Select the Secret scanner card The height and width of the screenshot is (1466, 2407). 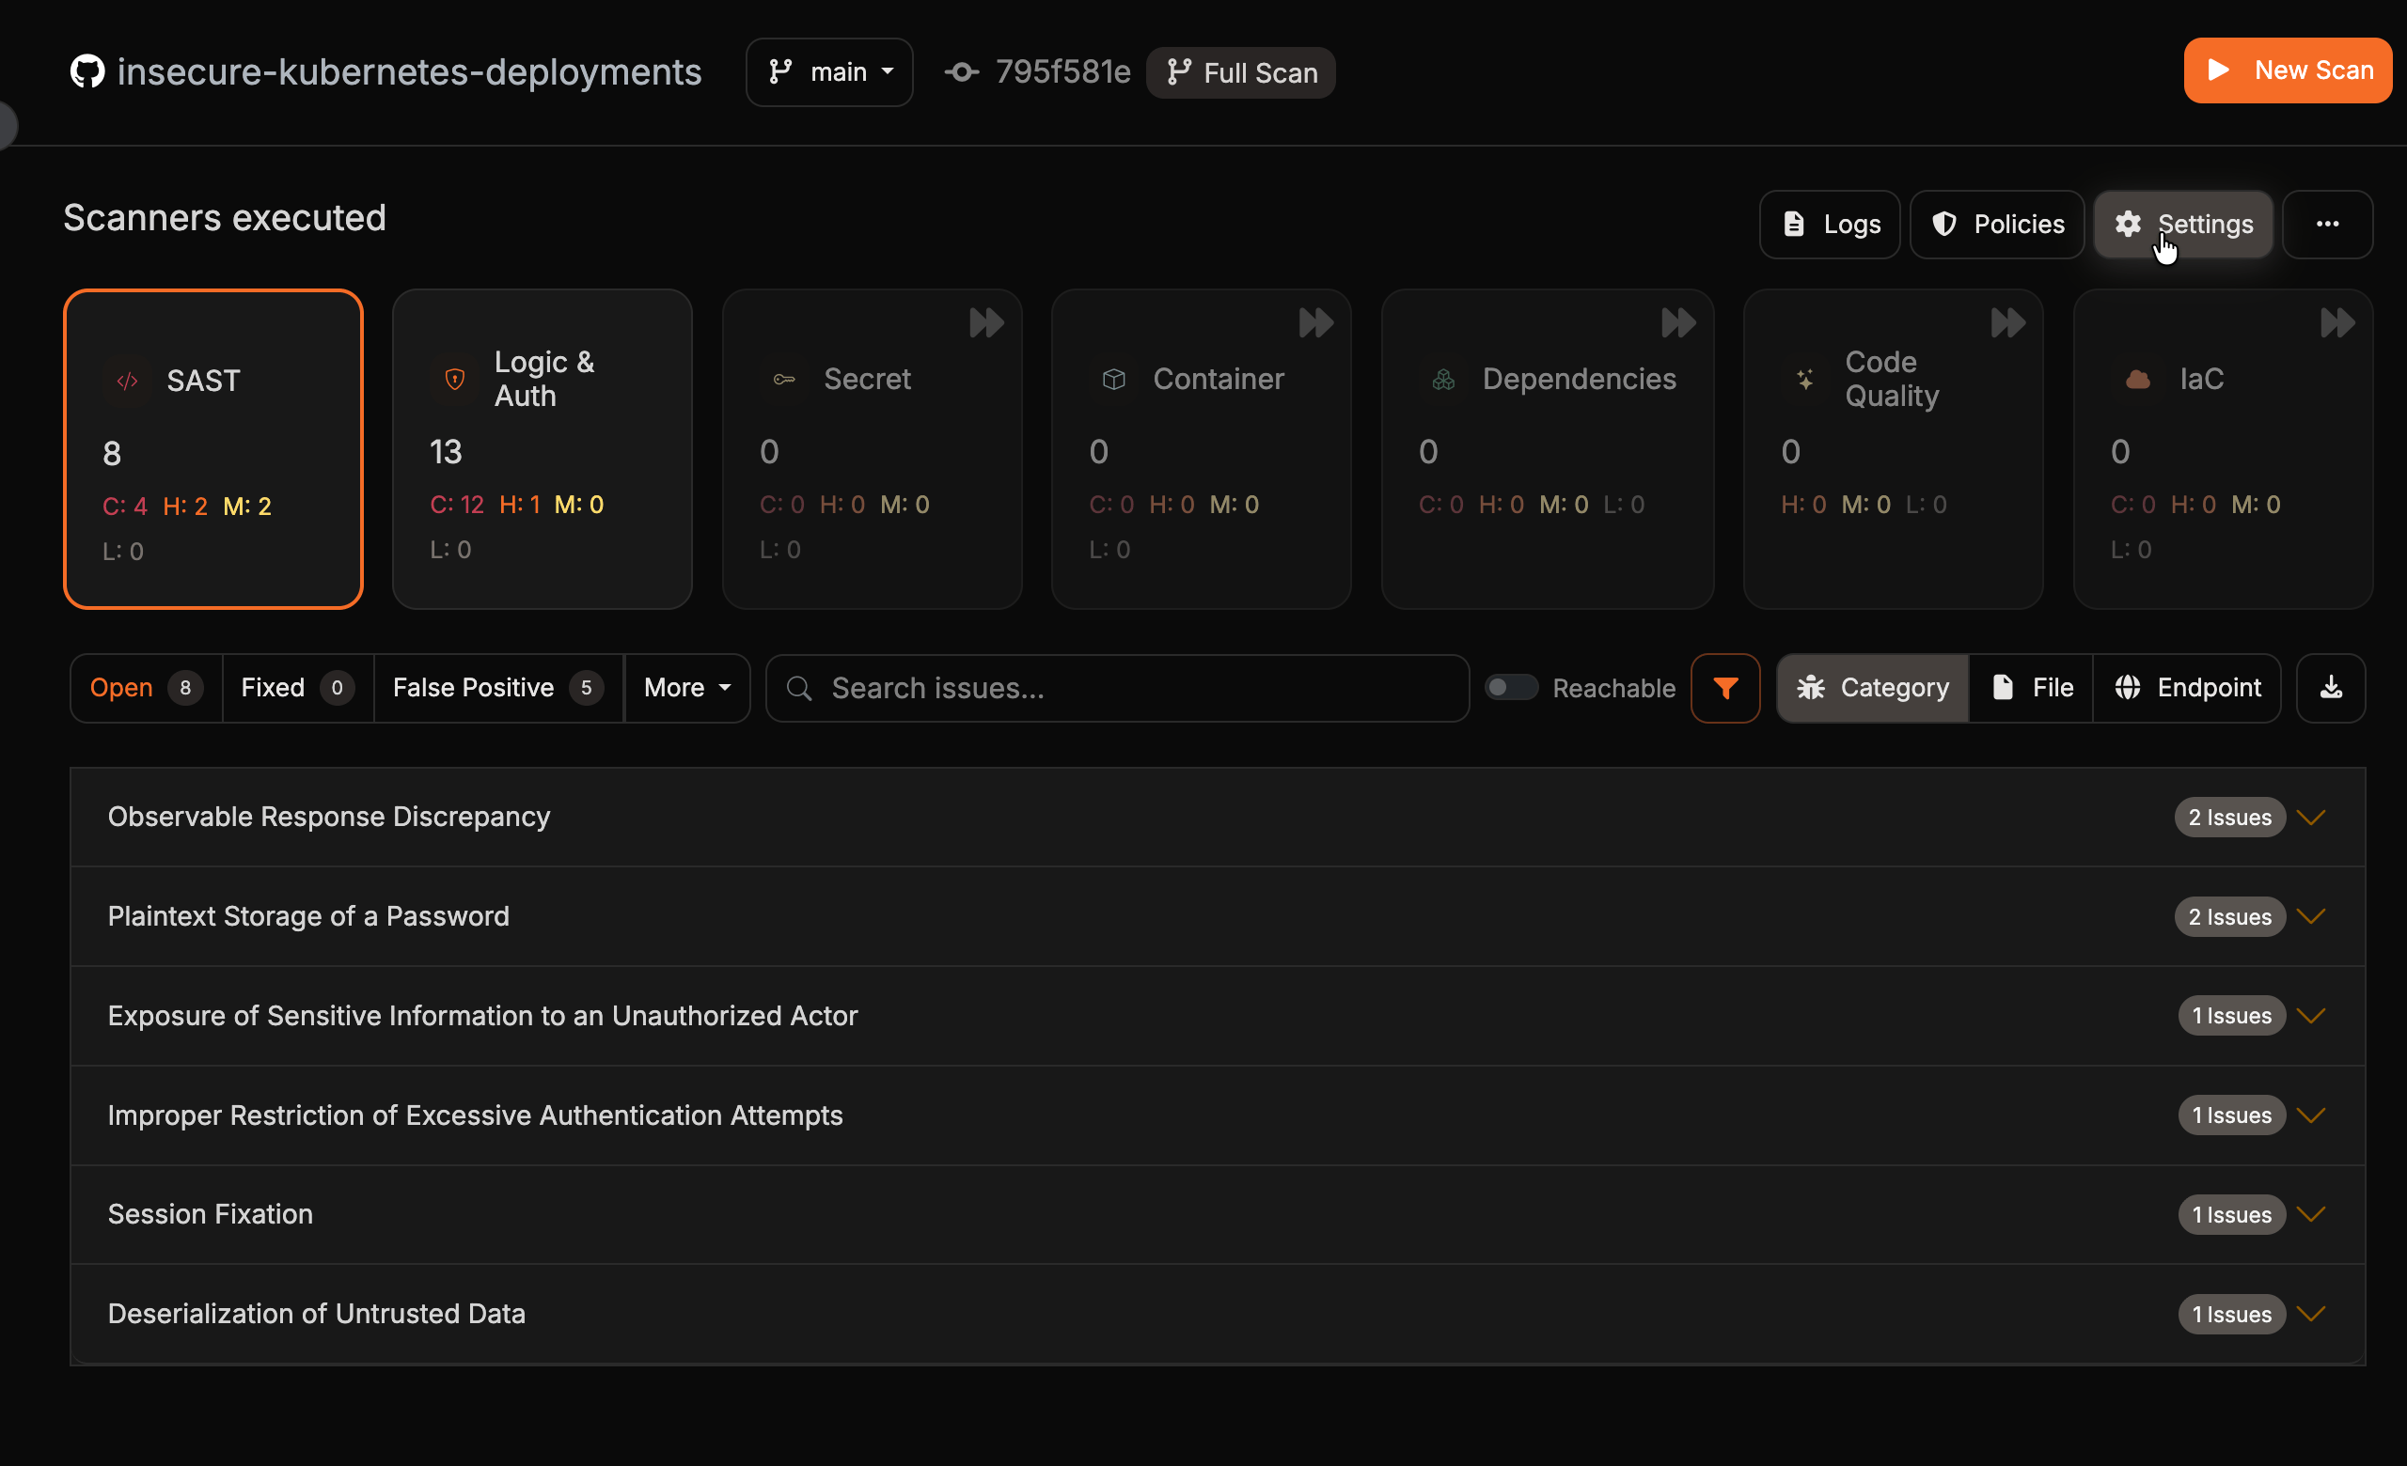coord(872,449)
